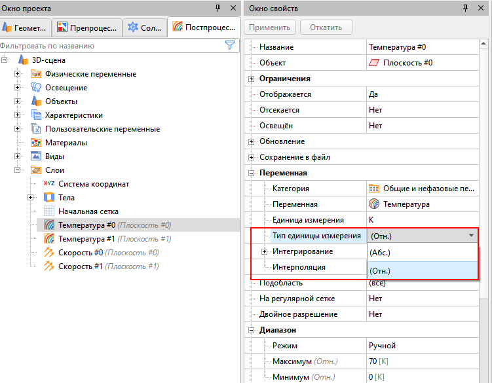The width and height of the screenshot is (492, 383).
Task: Click the Применить button
Action: point(271,27)
